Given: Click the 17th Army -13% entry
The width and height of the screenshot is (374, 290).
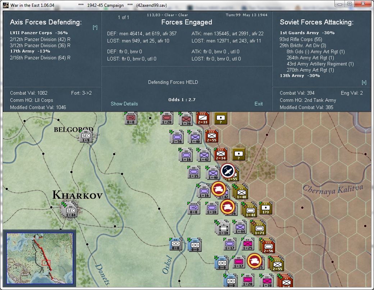Looking at the screenshot, I should 30,51.
